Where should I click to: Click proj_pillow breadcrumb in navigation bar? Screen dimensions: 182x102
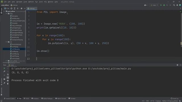pos(5,5)
